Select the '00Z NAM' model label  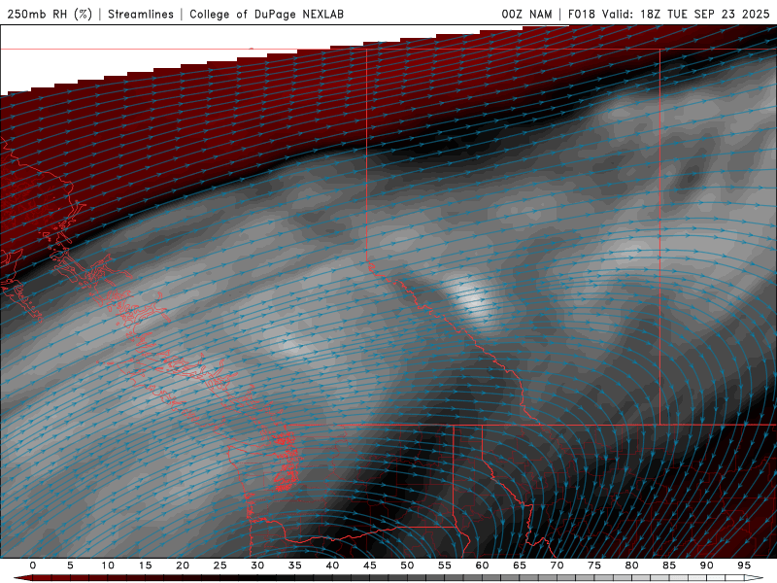tap(526, 14)
